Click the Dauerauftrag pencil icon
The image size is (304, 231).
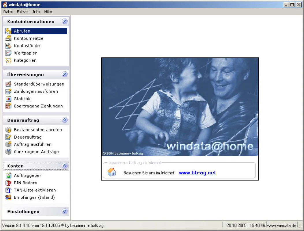[8, 137]
